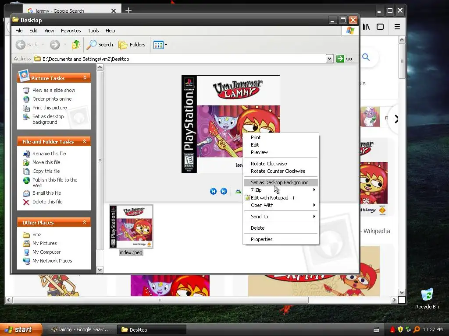Screen dimensions: 449x336
Task: Close the lammy - Google Search tab
Action: pyautogui.click(x=114, y=11)
